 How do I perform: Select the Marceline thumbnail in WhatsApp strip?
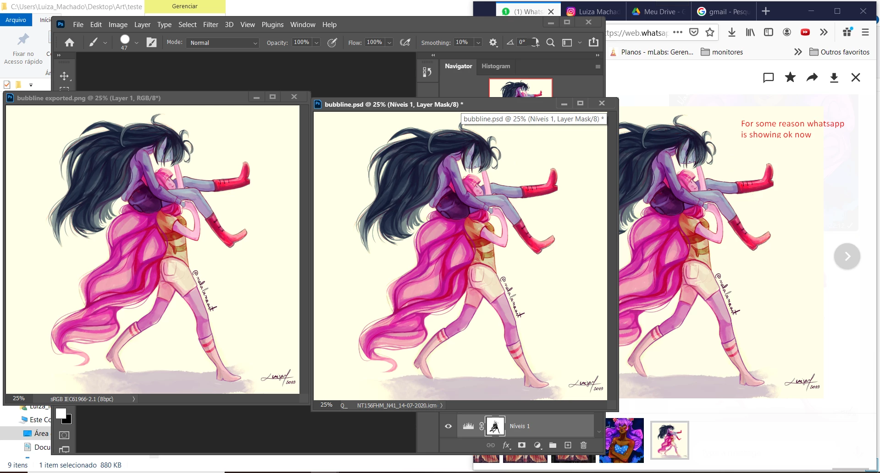[x=670, y=440]
